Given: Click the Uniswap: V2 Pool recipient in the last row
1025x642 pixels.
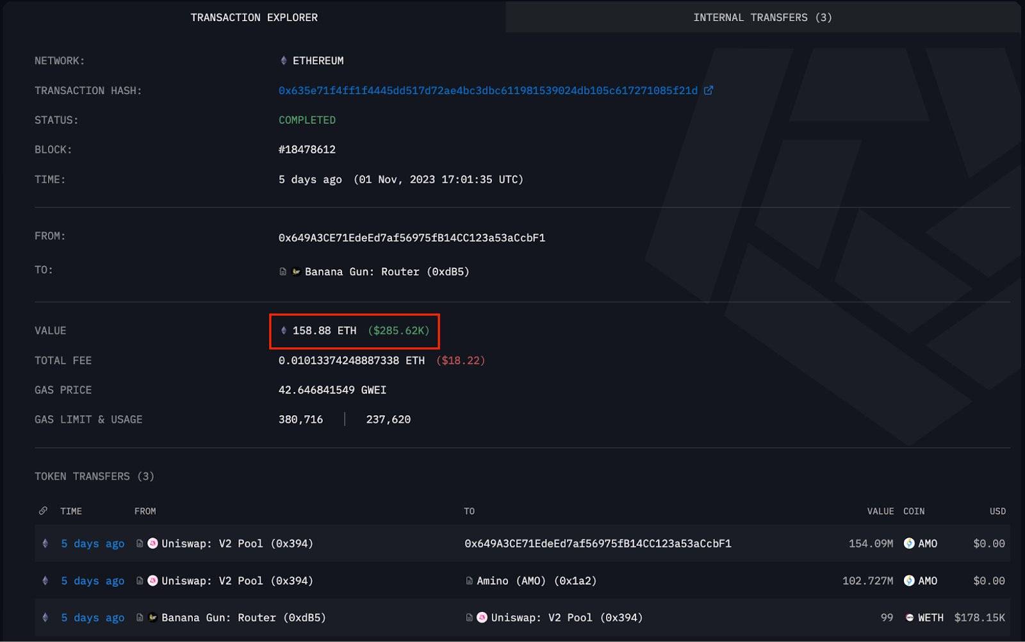Looking at the screenshot, I should tap(566, 618).
